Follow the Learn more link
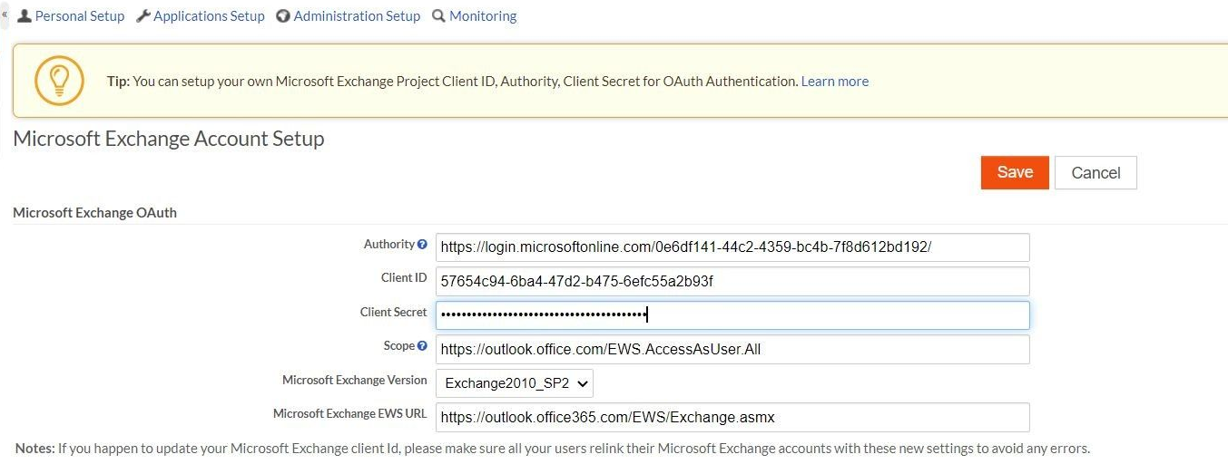Viewport: 1228px width, 464px height. 835,82
